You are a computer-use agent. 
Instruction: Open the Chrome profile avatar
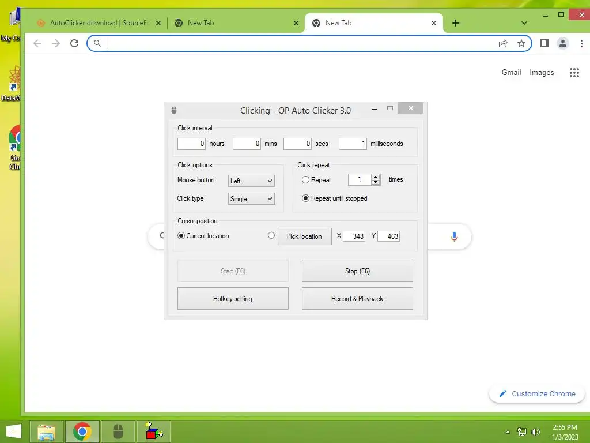(563, 43)
